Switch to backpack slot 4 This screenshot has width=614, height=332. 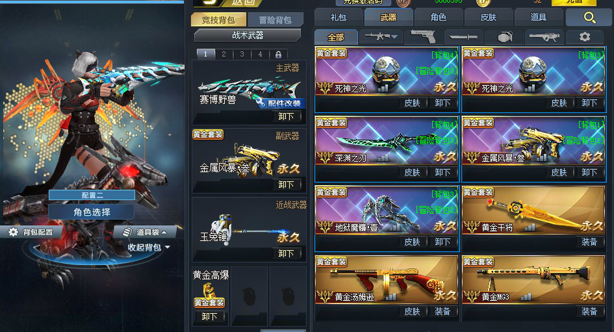260,54
